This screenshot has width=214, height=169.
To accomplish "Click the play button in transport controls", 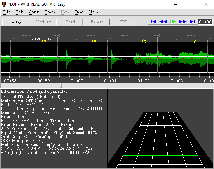I will coord(173,22).
